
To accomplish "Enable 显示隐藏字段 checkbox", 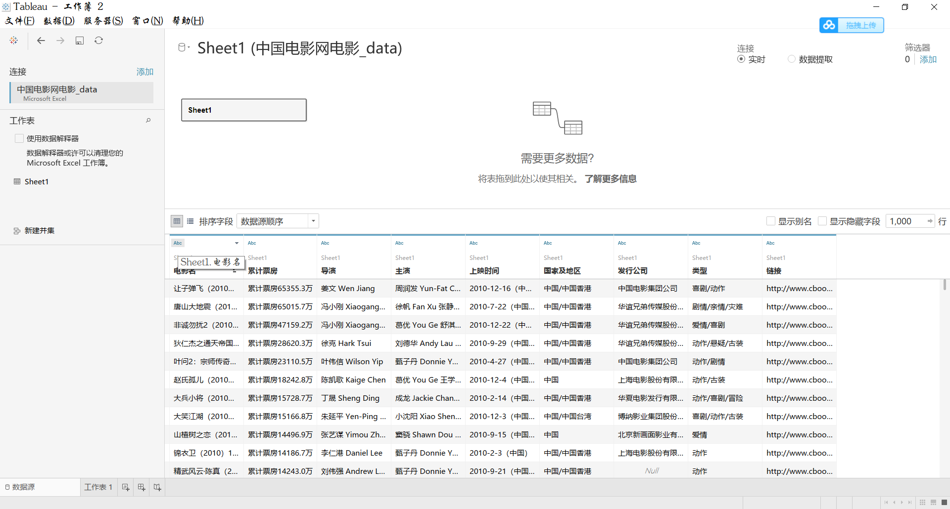I will click(823, 221).
